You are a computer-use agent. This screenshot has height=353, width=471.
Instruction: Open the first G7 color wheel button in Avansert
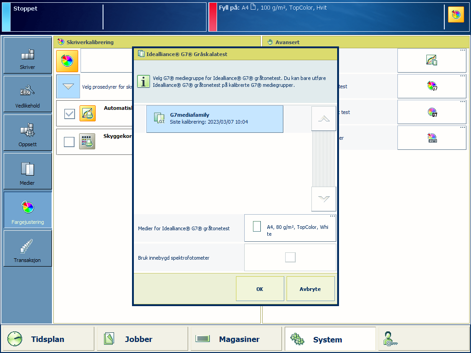tap(431, 86)
